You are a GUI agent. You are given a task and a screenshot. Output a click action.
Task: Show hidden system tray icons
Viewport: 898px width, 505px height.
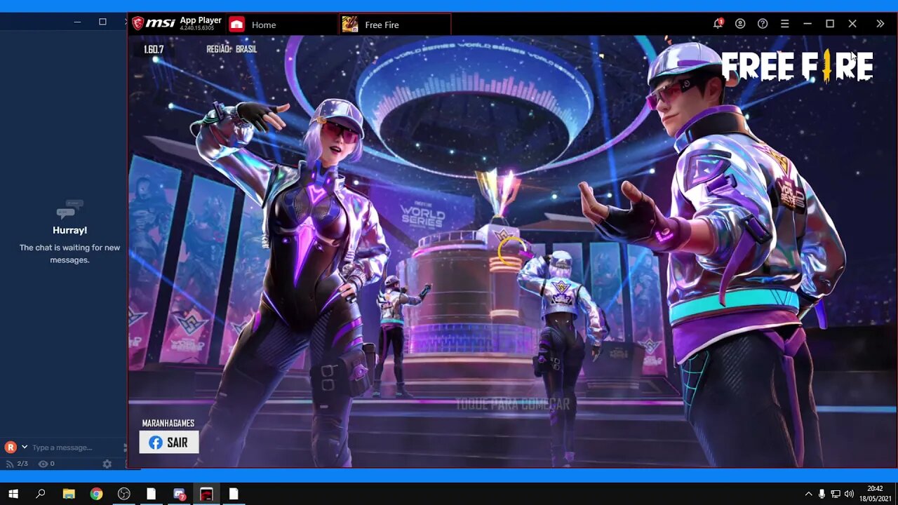point(808,494)
